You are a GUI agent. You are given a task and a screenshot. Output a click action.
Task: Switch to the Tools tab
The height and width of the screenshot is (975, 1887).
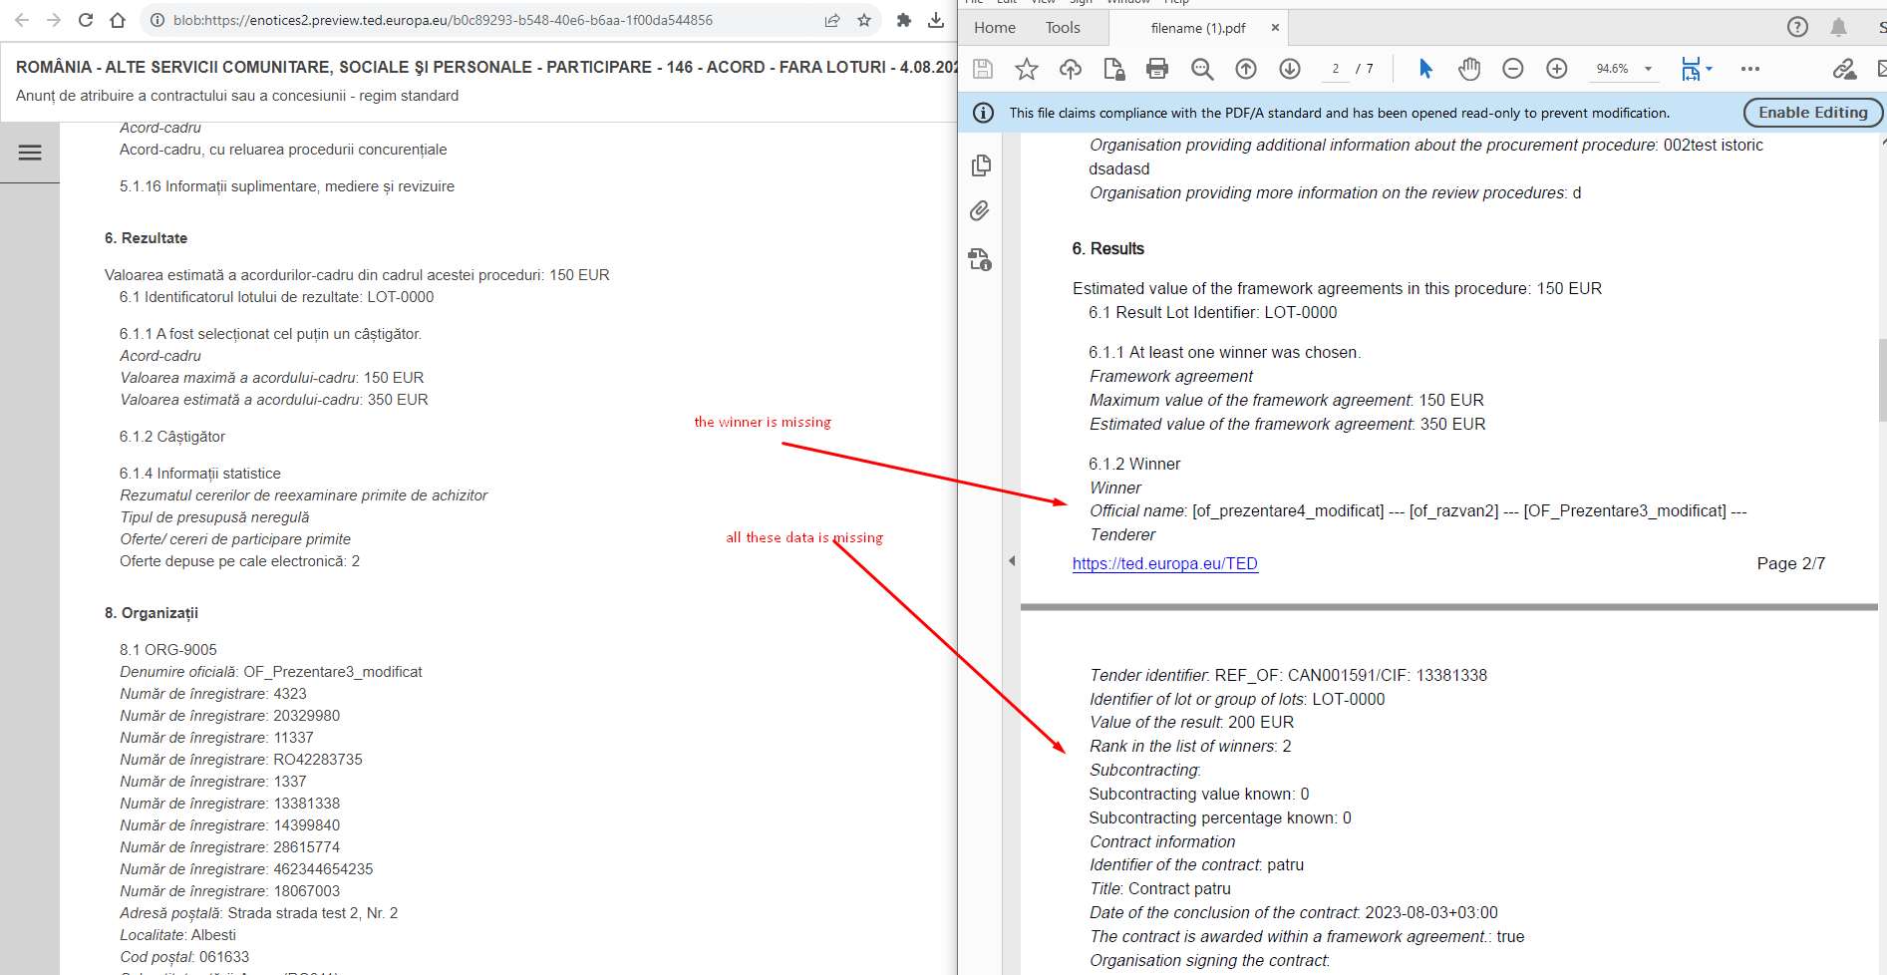[x=1062, y=27]
